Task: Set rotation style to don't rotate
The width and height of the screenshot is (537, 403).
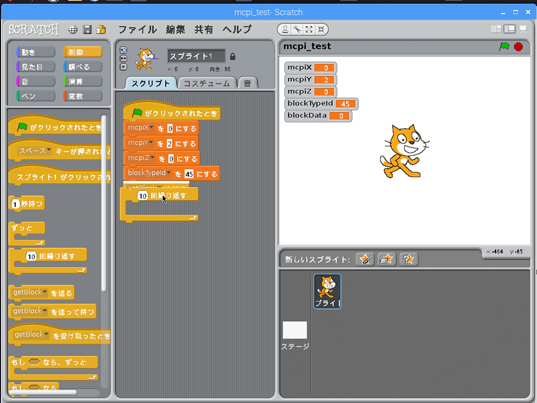Action: (x=123, y=67)
